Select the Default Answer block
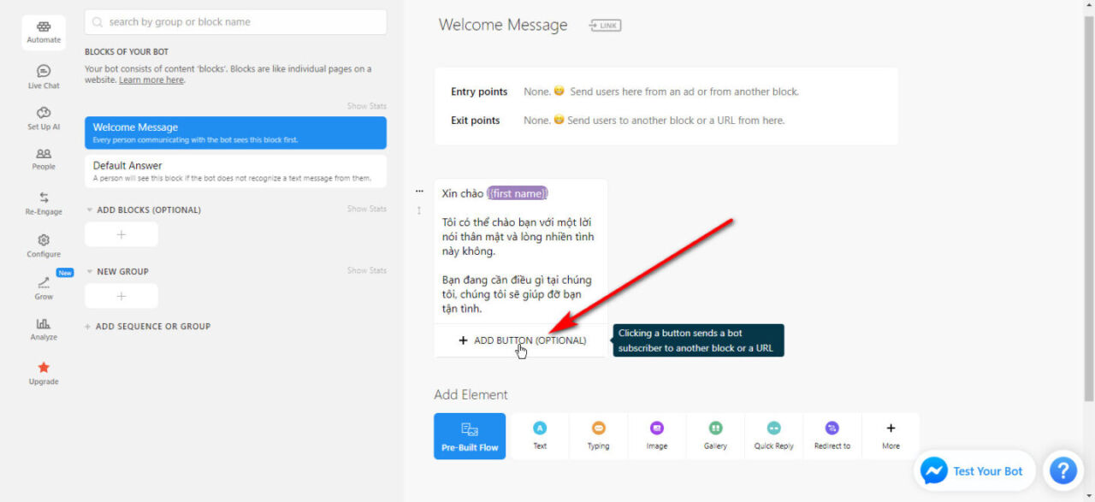 [x=235, y=171]
